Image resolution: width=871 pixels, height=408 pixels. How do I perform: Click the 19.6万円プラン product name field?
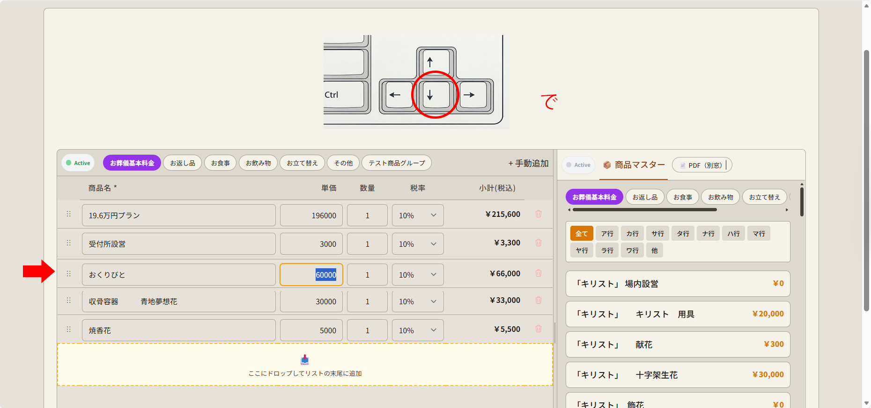pyautogui.click(x=178, y=215)
